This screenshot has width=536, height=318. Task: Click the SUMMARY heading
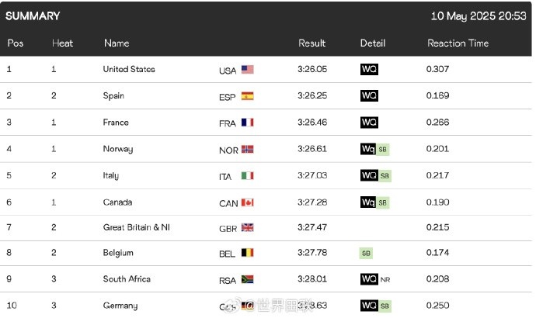33,16
